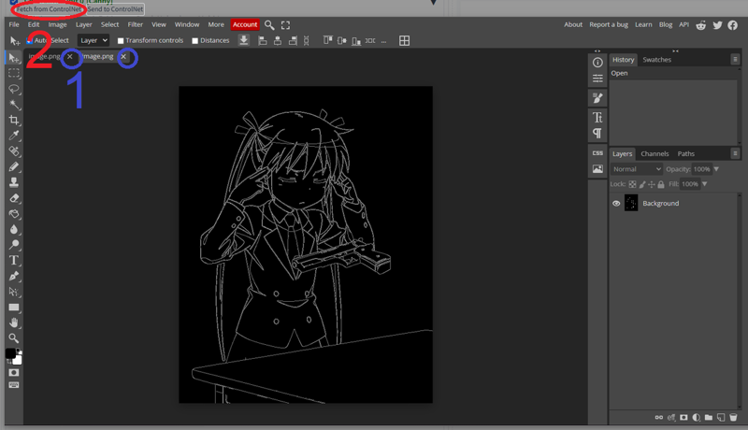
Task: Open the Layers panel options menu
Action: [x=735, y=153]
